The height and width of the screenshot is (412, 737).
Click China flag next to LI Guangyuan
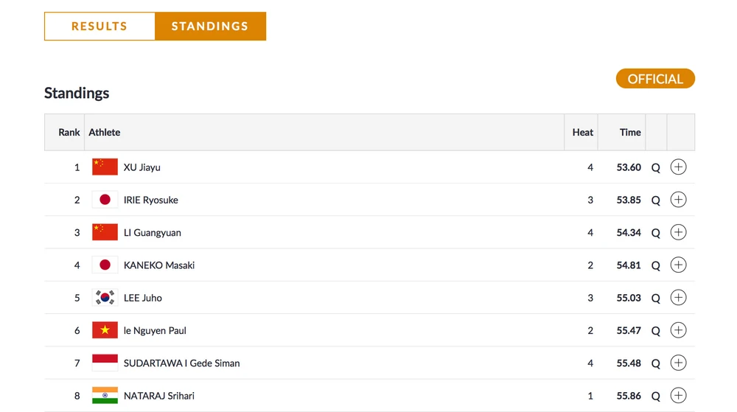click(105, 232)
